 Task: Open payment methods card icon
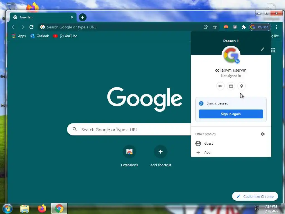point(231,86)
